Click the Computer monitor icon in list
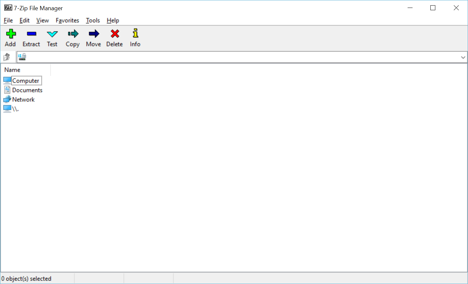The height and width of the screenshot is (284, 468). pyautogui.click(x=7, y=80)
